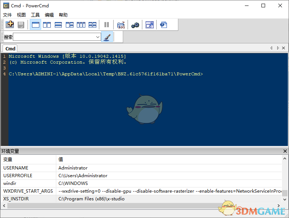Select the one-left two-right pane layout icon

click(69, 25)
